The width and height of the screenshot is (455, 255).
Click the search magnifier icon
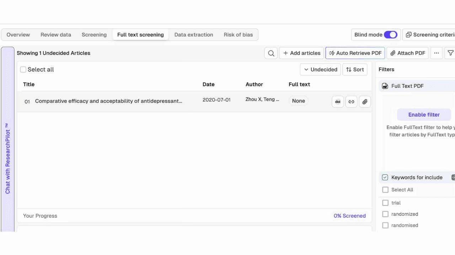(x=271, y=53)
